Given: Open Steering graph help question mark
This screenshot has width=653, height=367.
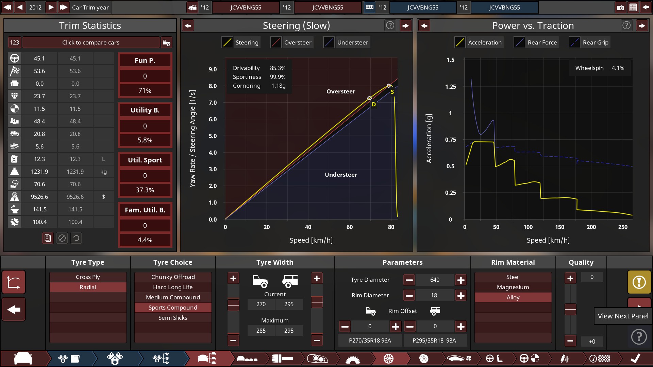Looking at the screenshot, I should (x=390, y=25).
